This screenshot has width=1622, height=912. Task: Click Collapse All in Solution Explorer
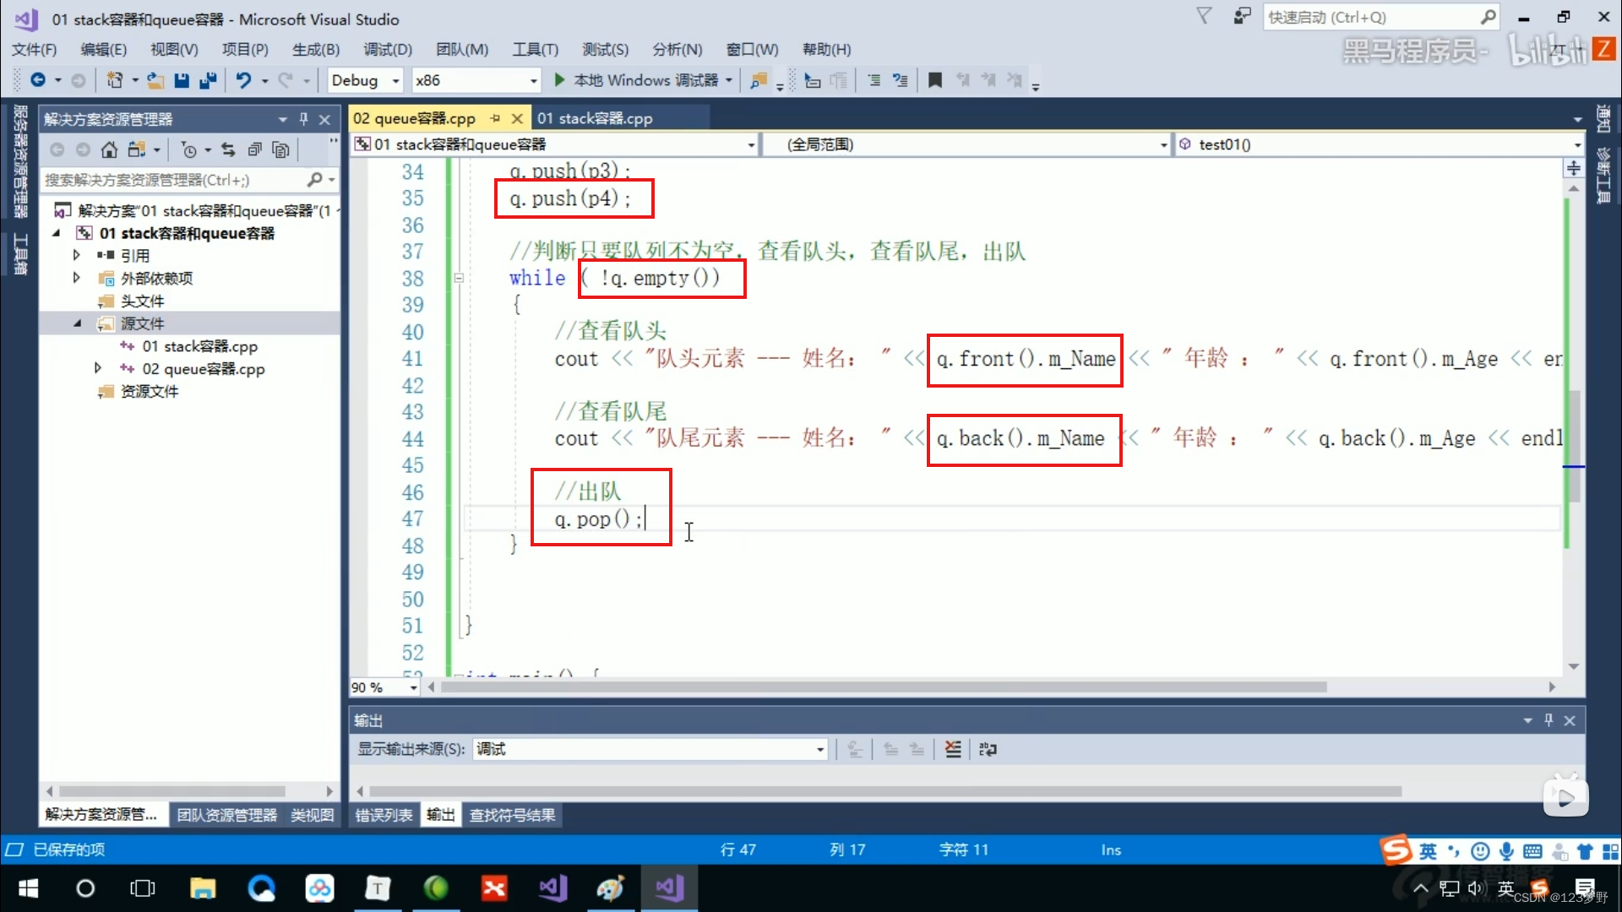coord(254,150)
